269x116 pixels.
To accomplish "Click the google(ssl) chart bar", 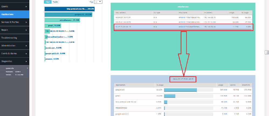I will click(x=68, y=15).
